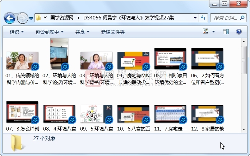This screenshot has width=250, height=156.
Task: Select video 05、1.判断家居环境优劣 thumbnail
Action: coord(170,59)
